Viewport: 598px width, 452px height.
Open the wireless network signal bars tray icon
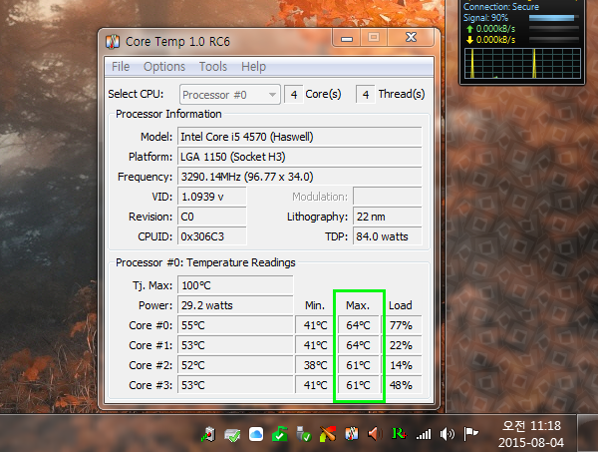pos(424,434)
